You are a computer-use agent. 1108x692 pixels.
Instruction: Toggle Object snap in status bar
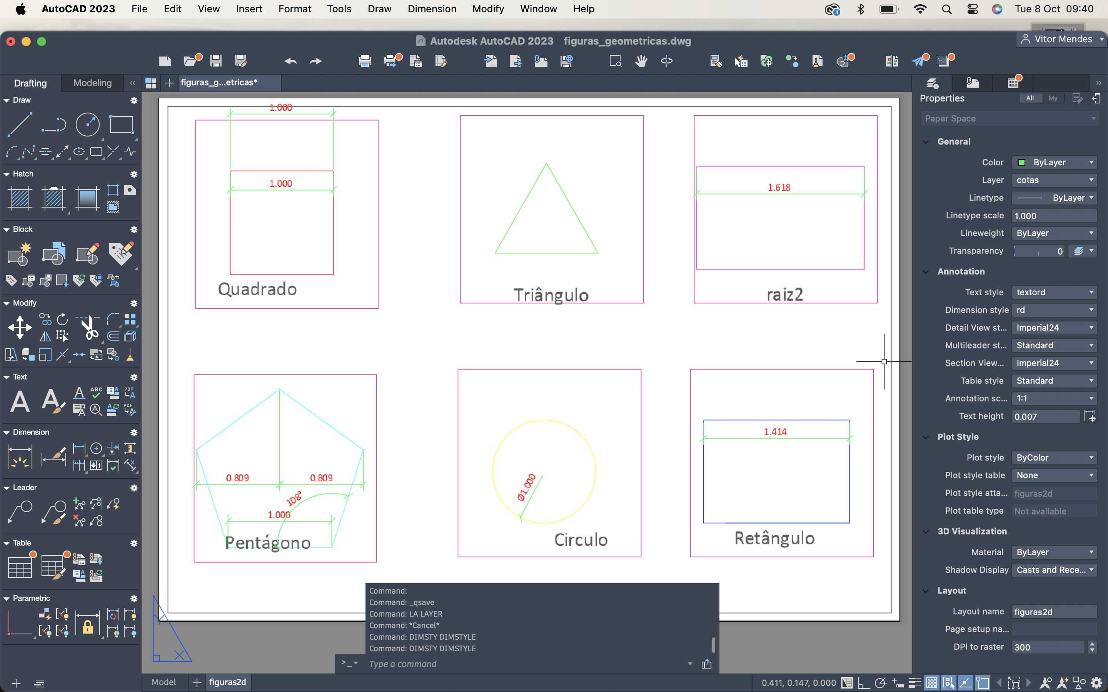(x=982, y=683)
